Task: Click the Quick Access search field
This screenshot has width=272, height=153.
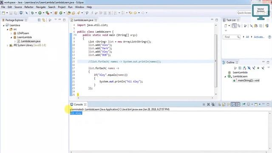Action: point(244,13)
